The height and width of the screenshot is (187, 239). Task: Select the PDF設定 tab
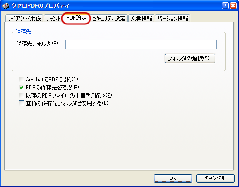(77, 18)
